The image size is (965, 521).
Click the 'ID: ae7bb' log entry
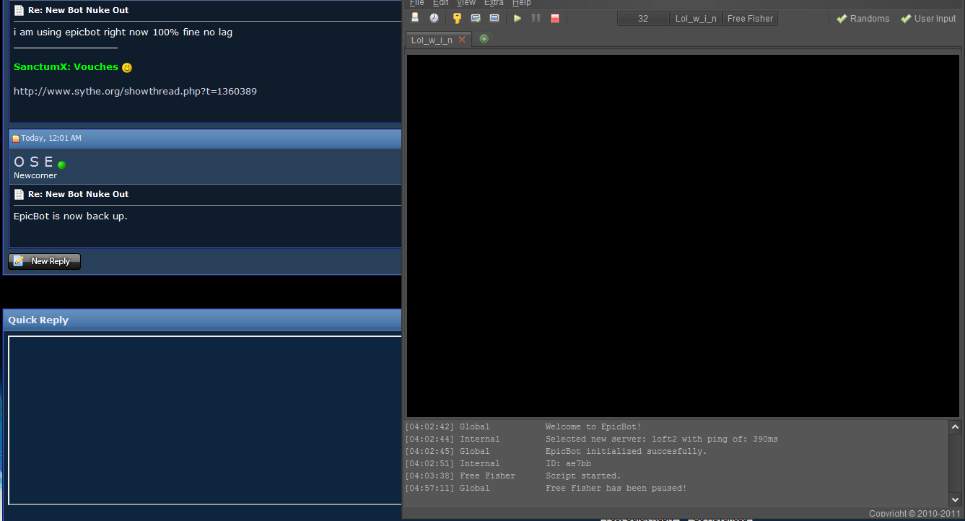568,464
